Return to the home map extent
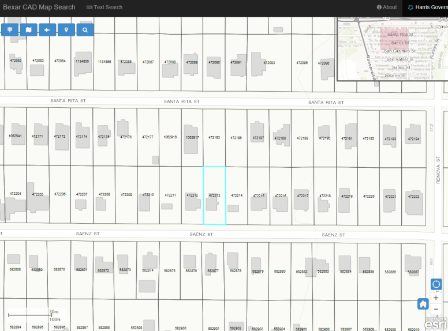Screen dimensions: 448x331 [x=423, y=304]
